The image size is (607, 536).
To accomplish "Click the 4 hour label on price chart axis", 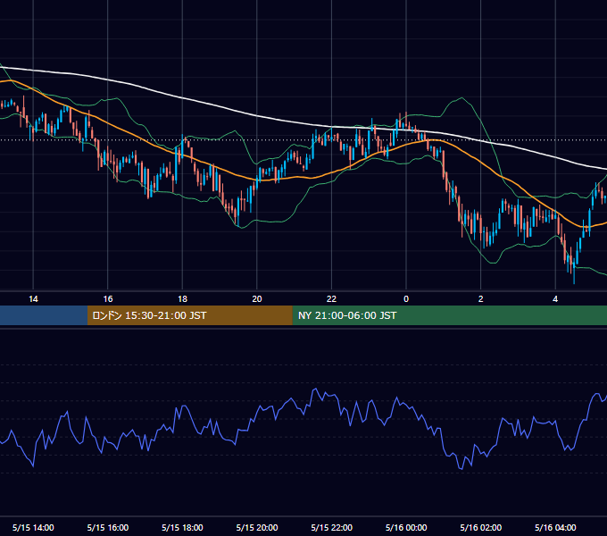I will click(x=555, y=299).
